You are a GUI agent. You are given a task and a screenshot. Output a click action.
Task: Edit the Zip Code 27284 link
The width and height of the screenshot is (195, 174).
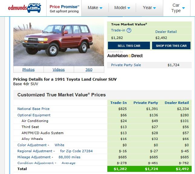[76, 151]
